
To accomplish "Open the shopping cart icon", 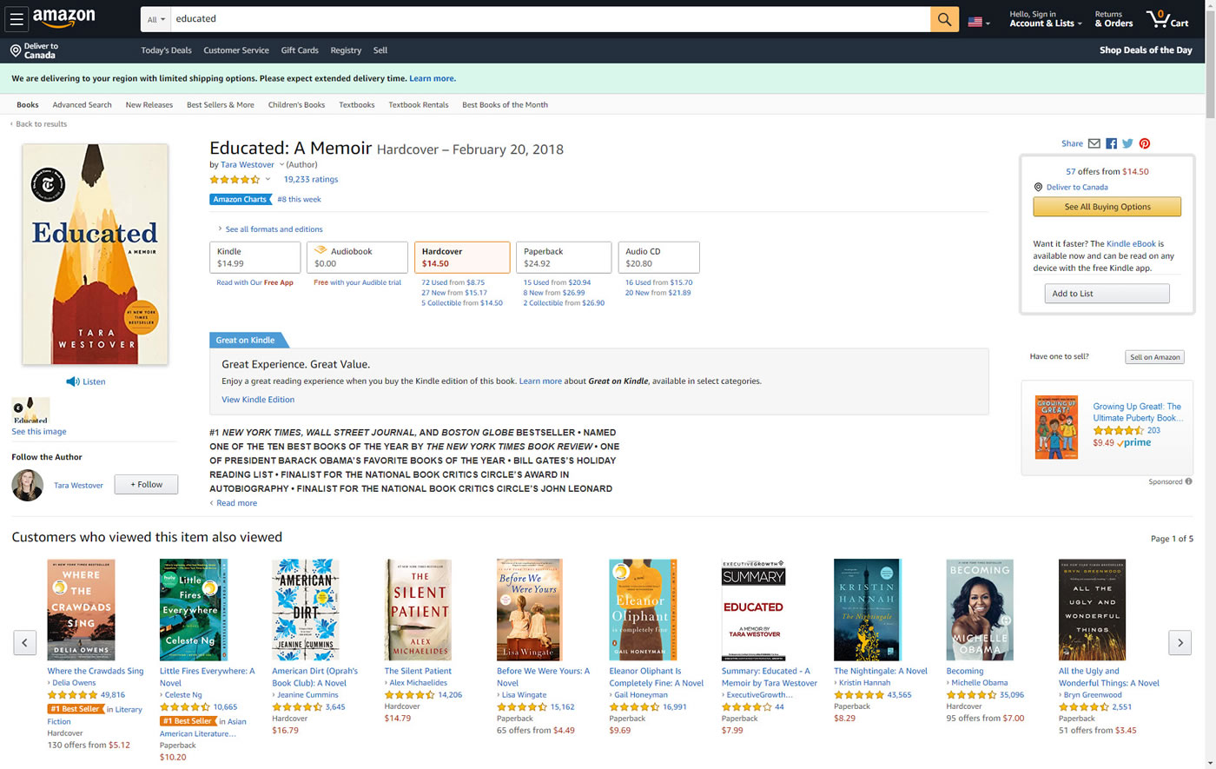I will (1166, 19).
